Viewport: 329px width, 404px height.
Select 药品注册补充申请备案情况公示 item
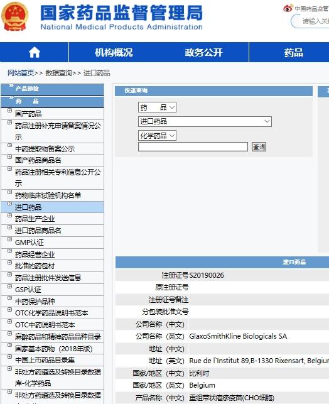click(58, 131)
